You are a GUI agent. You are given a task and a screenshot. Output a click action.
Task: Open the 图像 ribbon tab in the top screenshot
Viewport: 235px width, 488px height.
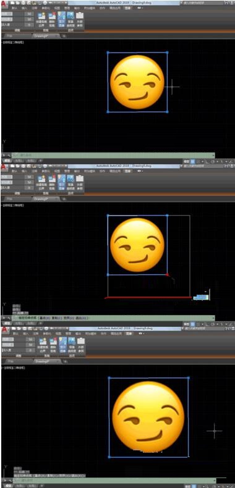127,9
